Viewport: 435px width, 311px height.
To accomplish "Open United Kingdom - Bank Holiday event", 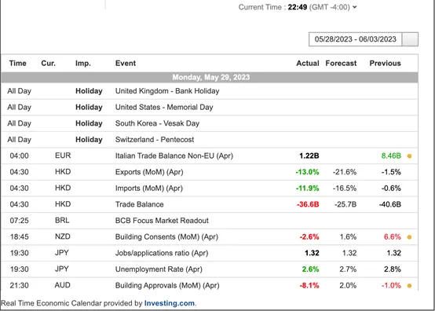I will tap(167, 91).
